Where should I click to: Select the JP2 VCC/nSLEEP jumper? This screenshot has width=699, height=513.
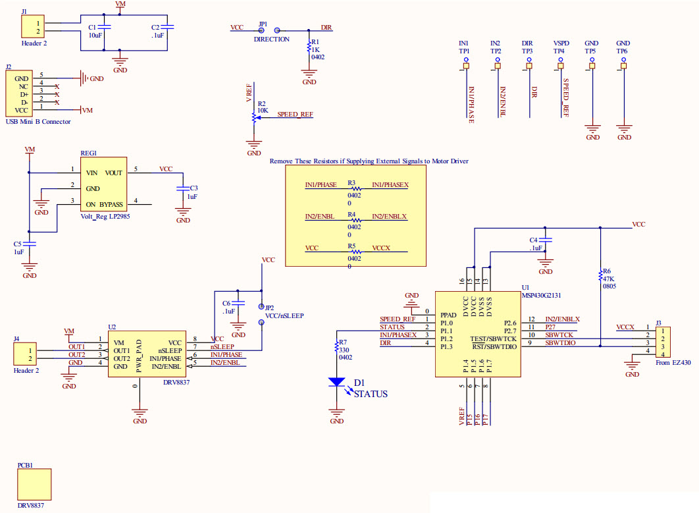point(262,306)
